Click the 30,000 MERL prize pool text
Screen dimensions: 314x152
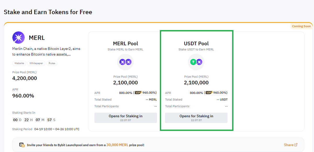[x=117, y=145]
